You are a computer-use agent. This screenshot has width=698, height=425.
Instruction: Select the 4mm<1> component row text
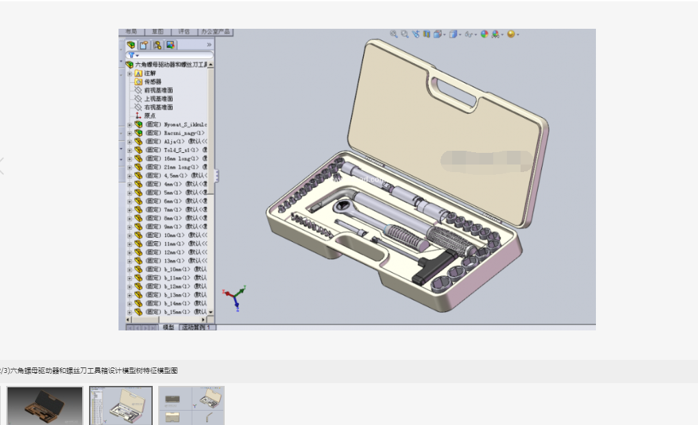(176, 184)
